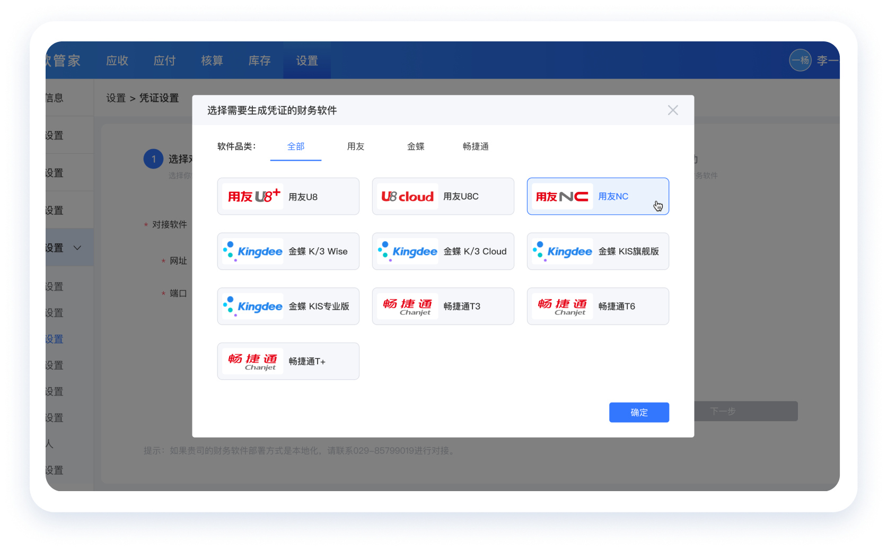This screenshot has width=887, height=550.
Task: Pick the 畅捷通T+ label
Action: (307, 361)
